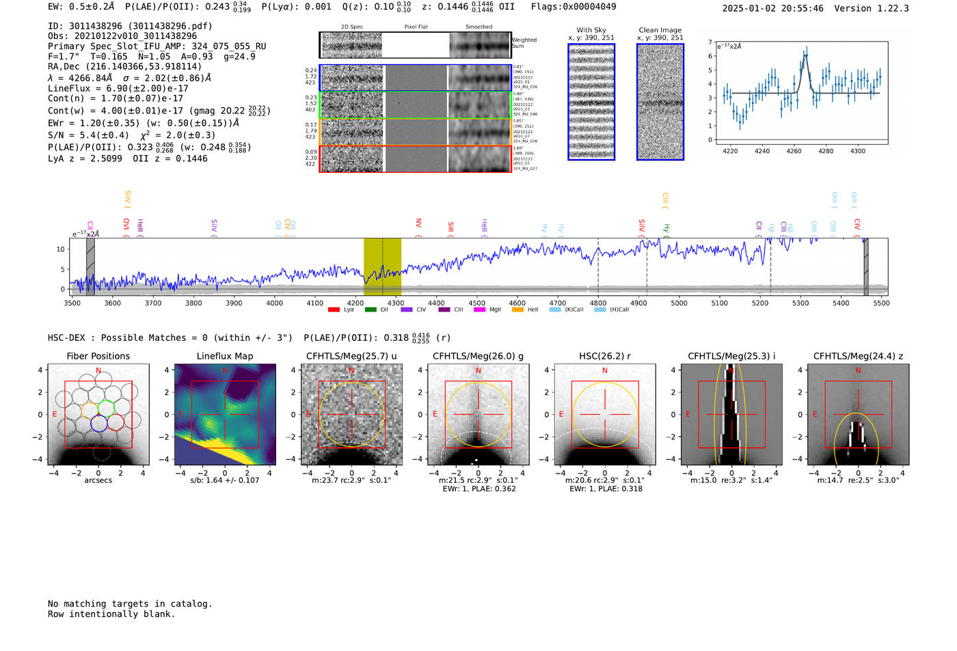Open the CFHTLS/Meg(26.0) g image
The image size is (957, 651).
click(x=478, y=415)
